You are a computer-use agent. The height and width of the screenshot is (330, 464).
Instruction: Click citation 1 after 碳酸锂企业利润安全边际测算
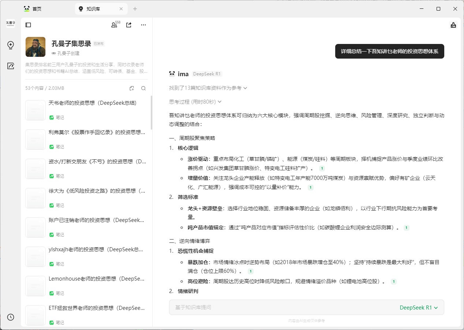coord(406,227)
